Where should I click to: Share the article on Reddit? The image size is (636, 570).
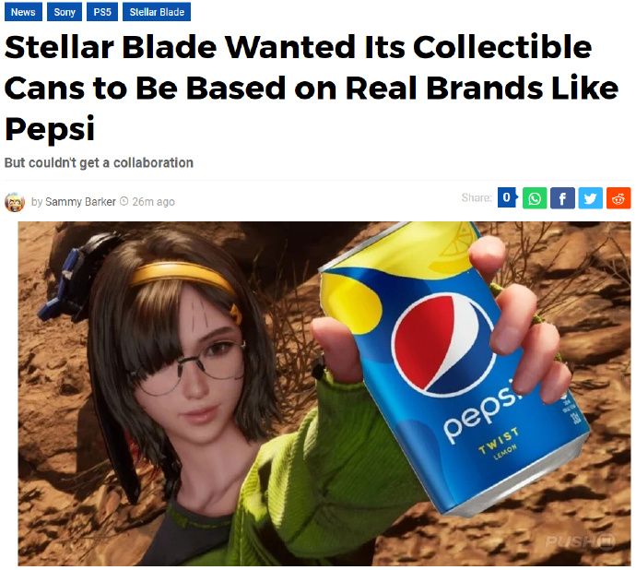tap(618, 198)
